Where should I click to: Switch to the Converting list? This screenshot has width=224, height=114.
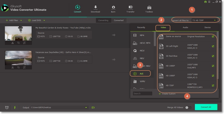click(x=103, y=20)
